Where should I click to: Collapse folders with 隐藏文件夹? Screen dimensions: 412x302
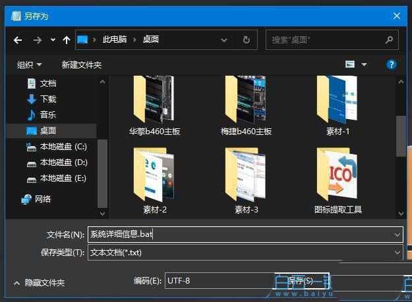coord(39,283)
